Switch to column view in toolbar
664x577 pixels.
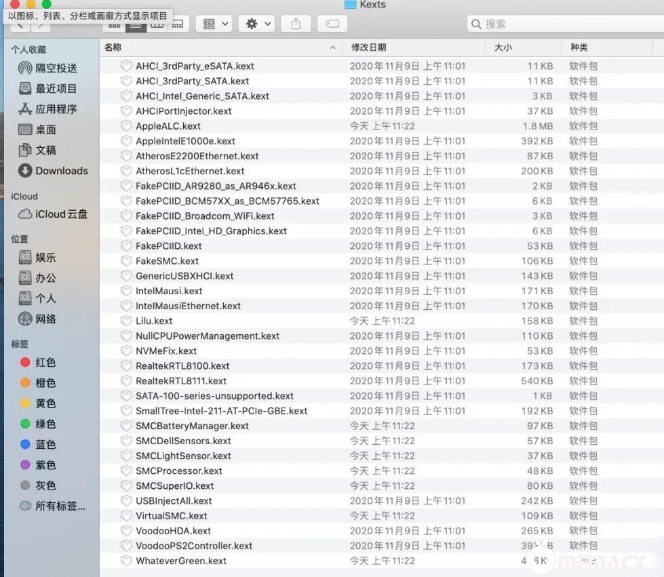(x=157, y=24)
